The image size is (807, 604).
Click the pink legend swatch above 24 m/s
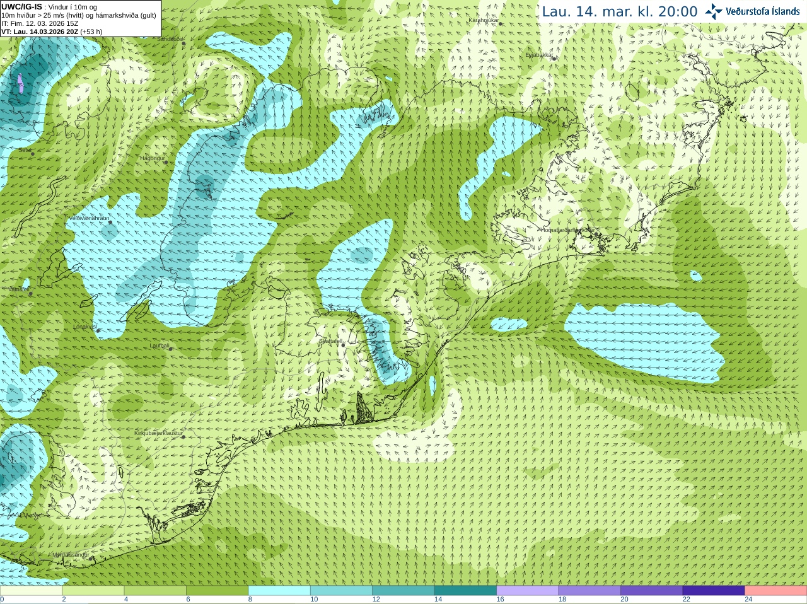pyautogui.click(x=776, y=591)
